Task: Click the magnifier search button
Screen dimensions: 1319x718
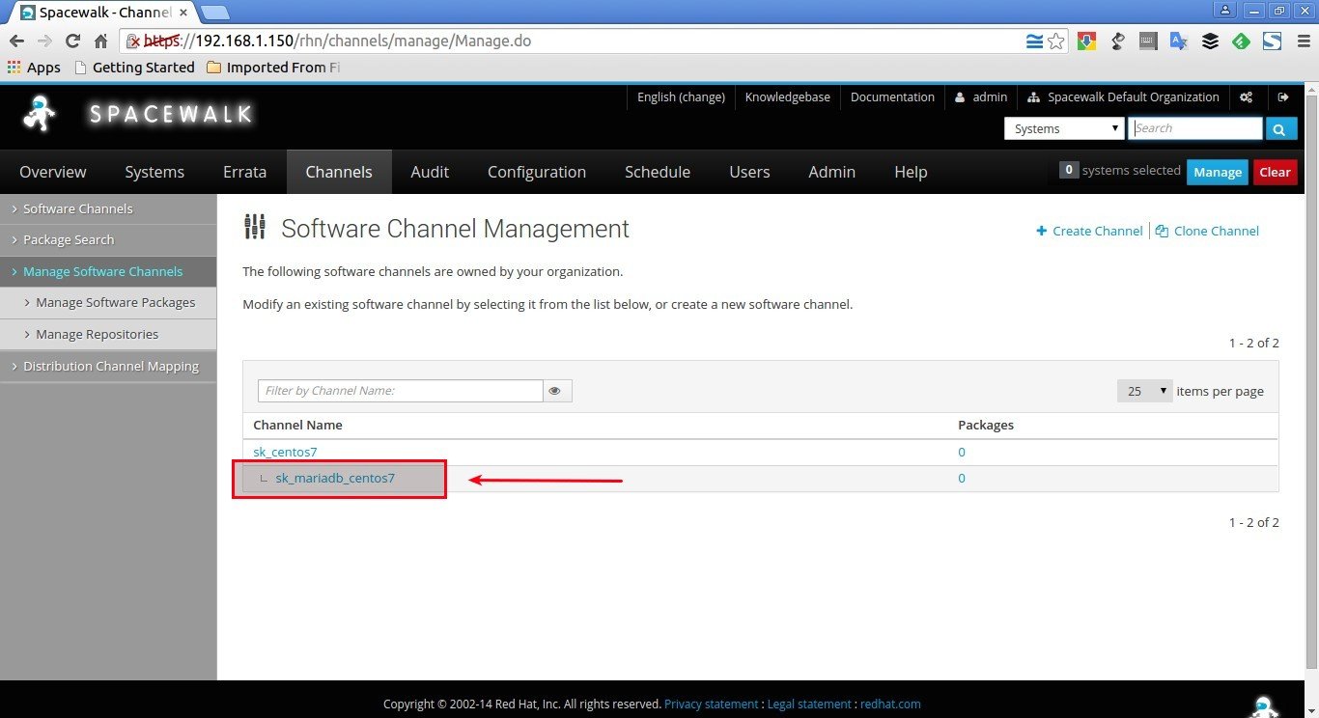Action: 1280,128
